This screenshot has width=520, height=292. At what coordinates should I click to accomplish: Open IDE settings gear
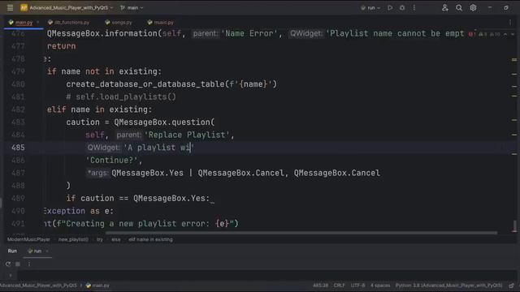pos(473,7)
